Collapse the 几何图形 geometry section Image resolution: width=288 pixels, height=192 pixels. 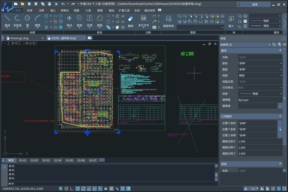click(x=280, y=116)
